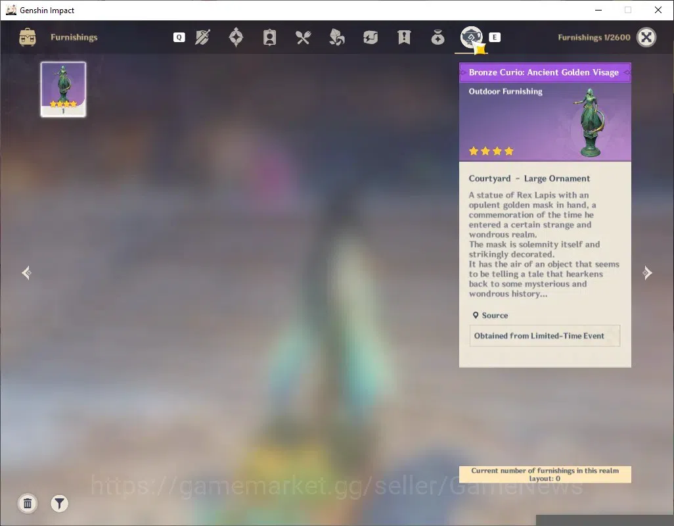
Task: Go to previous page with left arrow
Action: [27, 273]
